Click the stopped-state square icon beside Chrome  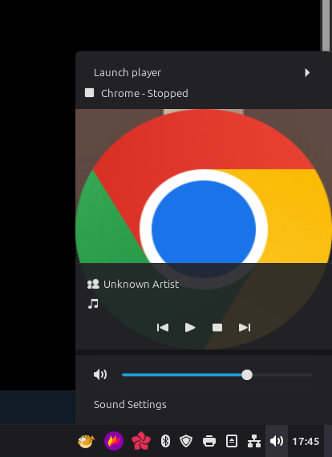89,93
